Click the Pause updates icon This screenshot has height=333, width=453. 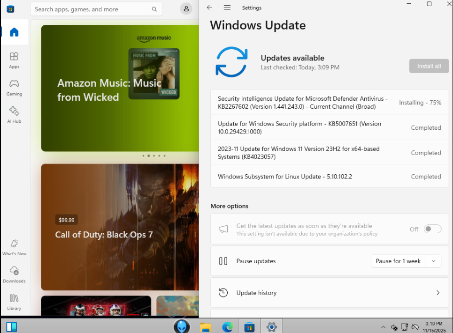click(x=223, y=261)
